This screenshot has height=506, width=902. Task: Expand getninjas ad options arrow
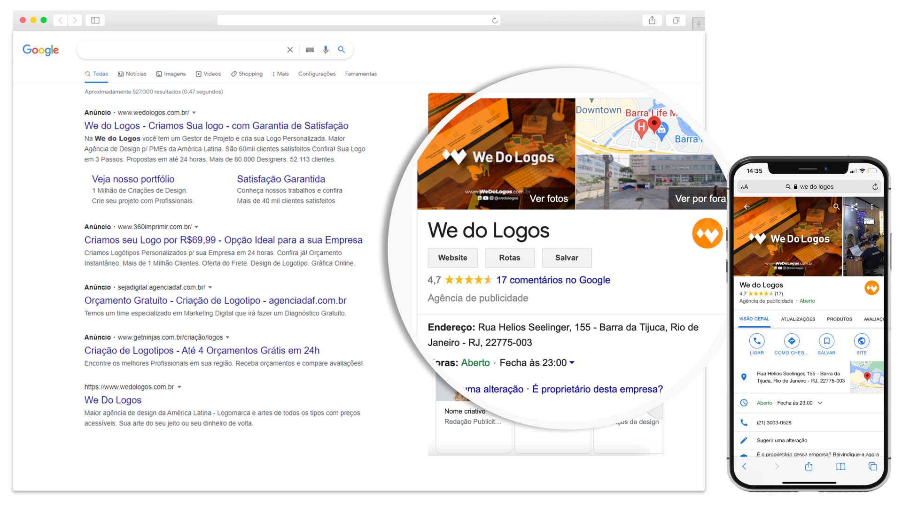[x=228, y=337]
